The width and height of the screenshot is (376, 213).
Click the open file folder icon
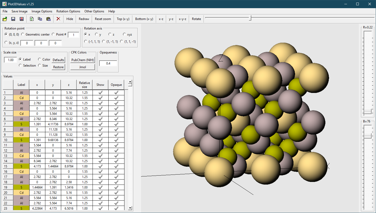[x=5, y=19]
